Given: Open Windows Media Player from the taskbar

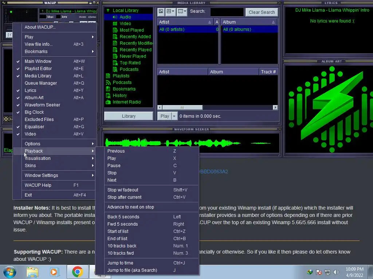Looking at the screenshot, I should click(54, 272).
